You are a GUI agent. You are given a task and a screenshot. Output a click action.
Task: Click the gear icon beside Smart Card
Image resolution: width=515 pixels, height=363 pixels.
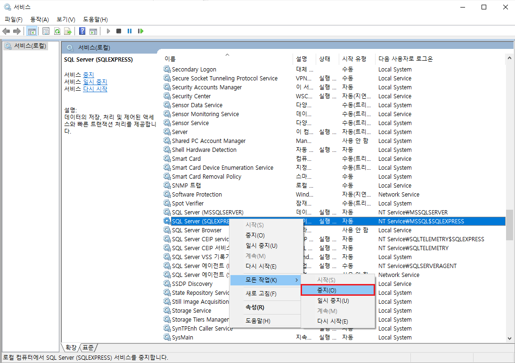coord(167,159)
